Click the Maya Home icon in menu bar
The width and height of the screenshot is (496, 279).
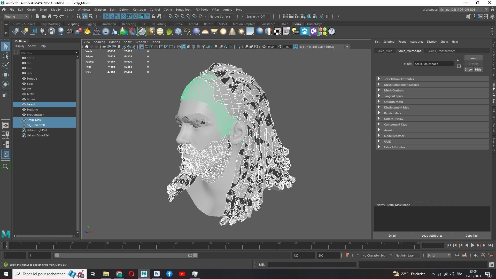point(4,10)
